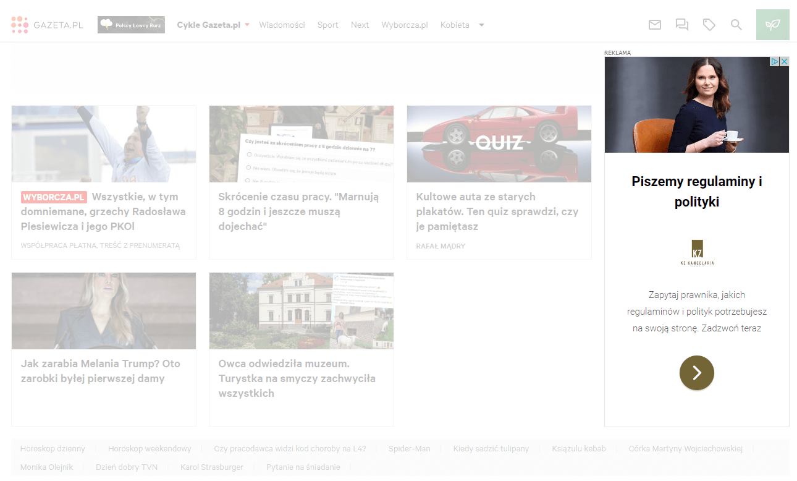Image resolution: width=797 pixels, height=481 pixels.
Task: Expand more navigation items arrow after Kobieta
Action: click(x=481, y=25)
